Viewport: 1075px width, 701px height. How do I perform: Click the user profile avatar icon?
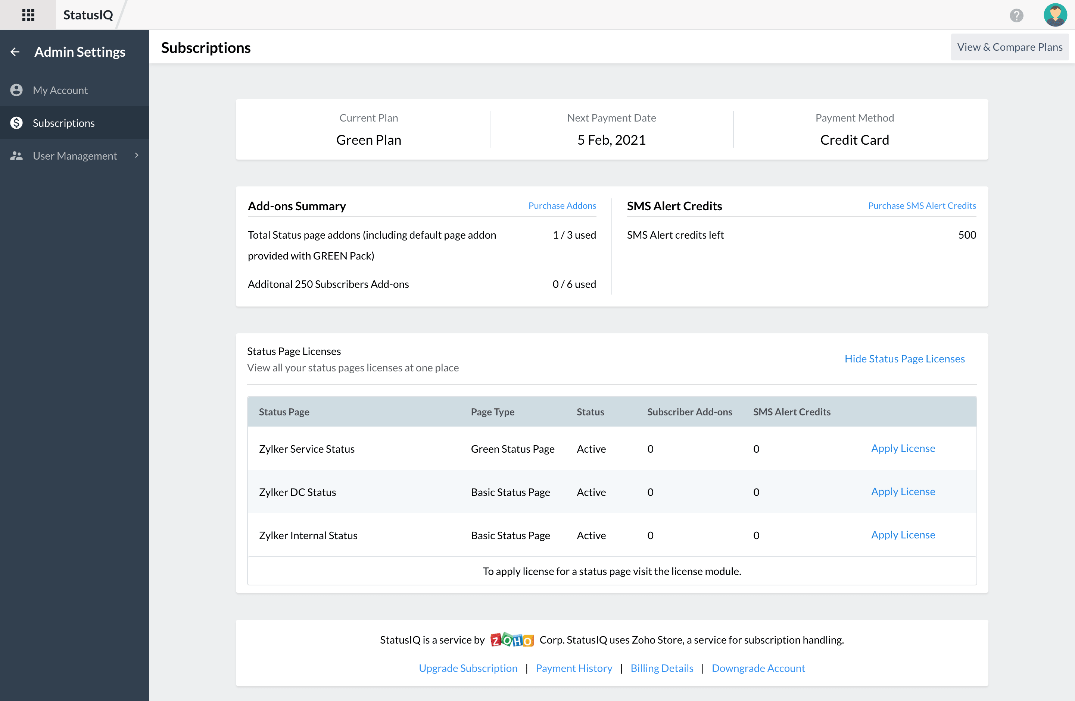point(1056,14)
